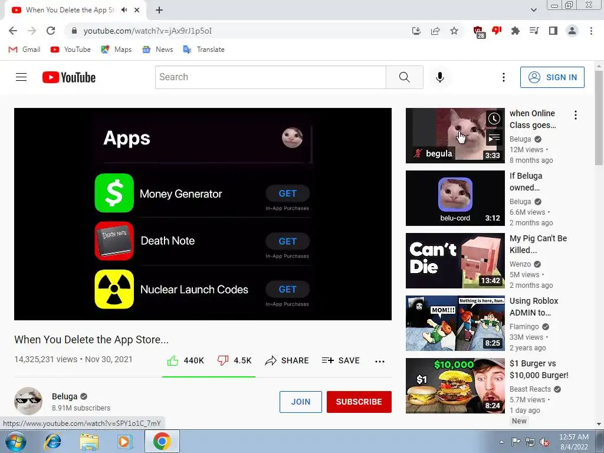This screenshot has height=453, width=604.
Task: Add 'when Online Class goes' video to queue
Action: [x=494, y=137]
